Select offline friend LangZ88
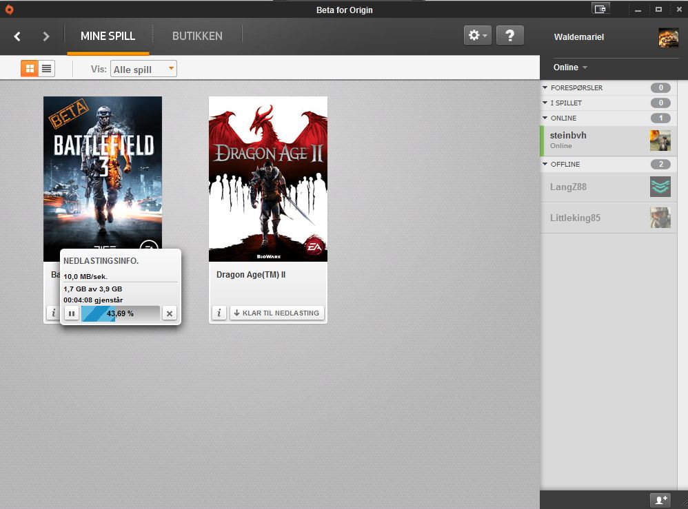Viewport: 688px width, 509px height. coord(608,187)
